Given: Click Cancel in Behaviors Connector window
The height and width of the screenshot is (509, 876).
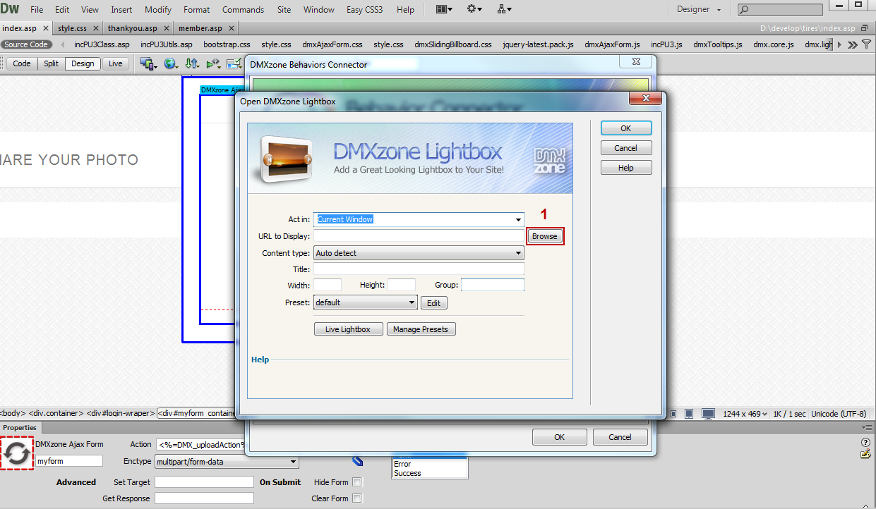Looking at the screenshot, I should [x=620, y=437].
